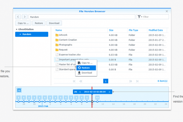Click the timeline point above date 6
Viewport: 183px width, 122px height.
click(x=71, y=102)
